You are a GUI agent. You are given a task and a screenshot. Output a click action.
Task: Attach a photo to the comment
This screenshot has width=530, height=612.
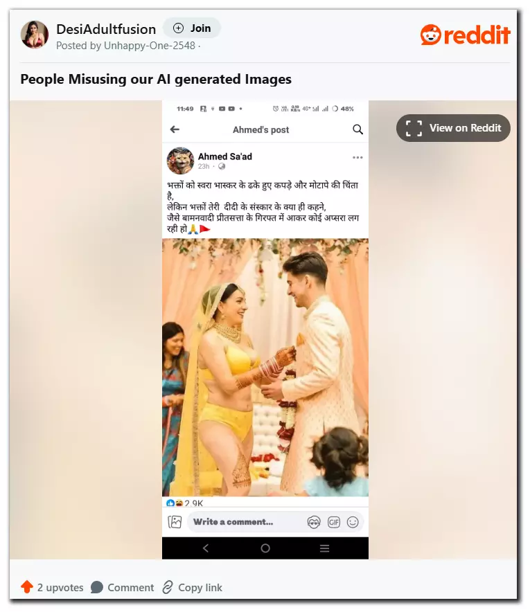(175, 522)
